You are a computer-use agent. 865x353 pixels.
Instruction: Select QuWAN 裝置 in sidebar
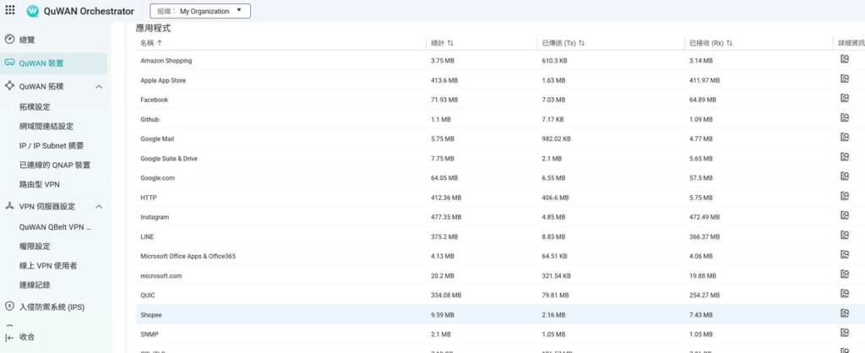coord(41,63)
